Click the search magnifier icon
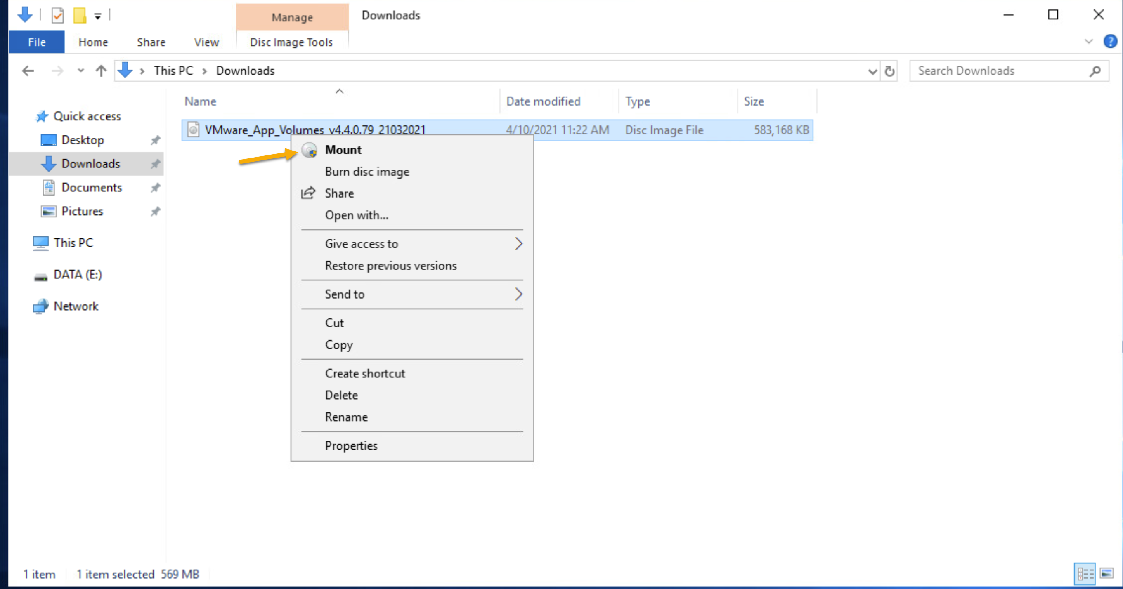Viewport: 1123px width, 589px height. click(x=1095, y=71)
